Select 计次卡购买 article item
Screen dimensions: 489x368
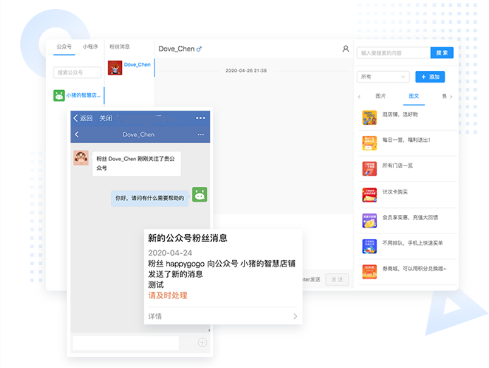pos(407,195)
